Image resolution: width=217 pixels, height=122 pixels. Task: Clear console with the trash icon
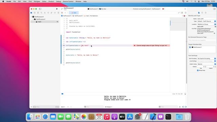tap(180, 107)
